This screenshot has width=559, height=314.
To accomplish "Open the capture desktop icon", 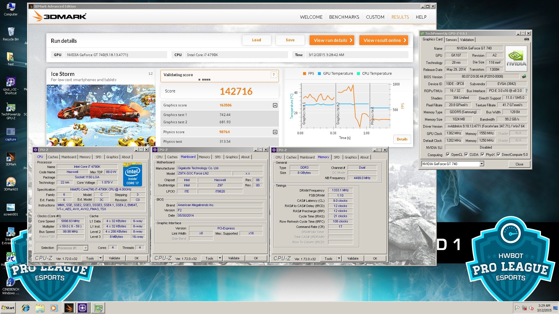I will click(x=10, y=134).
